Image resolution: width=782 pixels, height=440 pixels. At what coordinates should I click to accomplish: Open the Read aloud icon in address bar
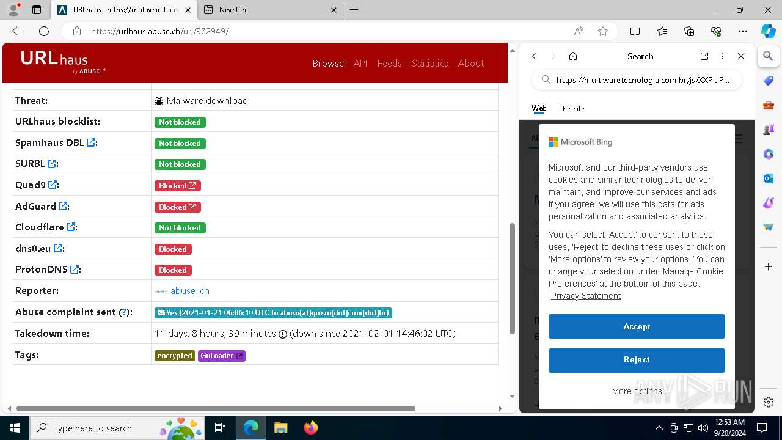coord(579,31)
